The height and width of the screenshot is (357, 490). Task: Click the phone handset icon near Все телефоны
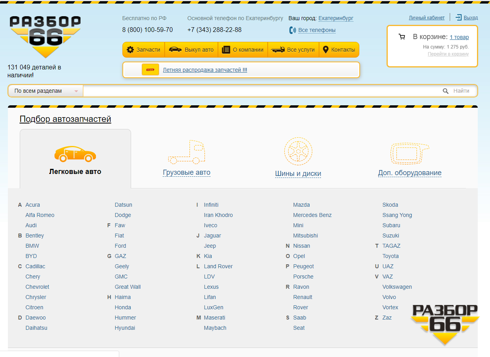pyautogui.click(x=293, y=30)
